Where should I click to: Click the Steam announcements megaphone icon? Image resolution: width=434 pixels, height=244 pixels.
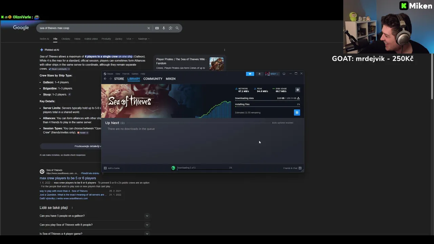[x=250, y=74]
